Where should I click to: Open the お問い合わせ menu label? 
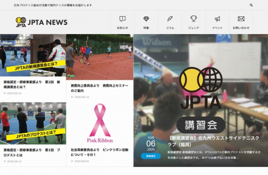coord(241,28)
